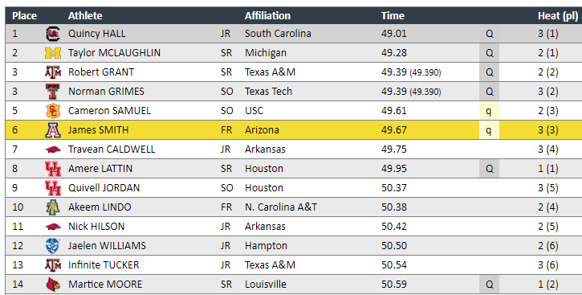Click Texas Tech double-T logo
Viewport: 582px width, 295px height.
[x=53, y=92]
